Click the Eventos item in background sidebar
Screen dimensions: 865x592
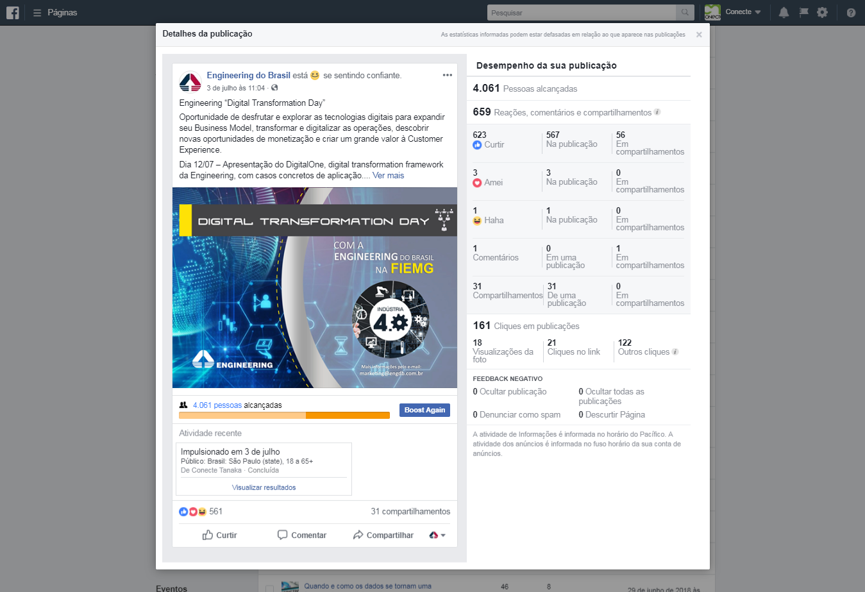pyautogui.click(x=172, y=588)
